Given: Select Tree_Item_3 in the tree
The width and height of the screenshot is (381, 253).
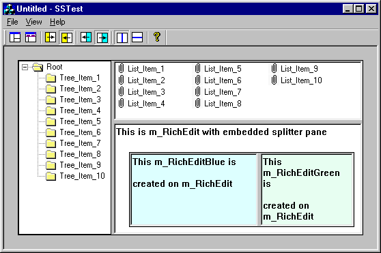Looking at the screenshot, I should pyautogui.click(x=80, y=100).
